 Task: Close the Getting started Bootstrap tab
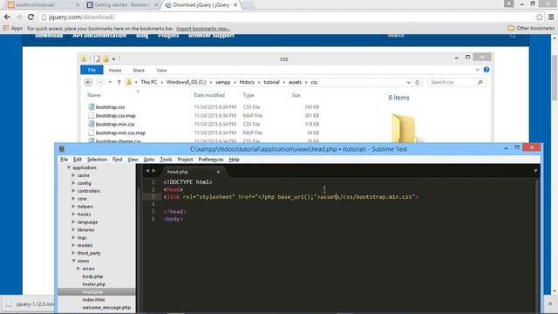(x=156, y=5)
